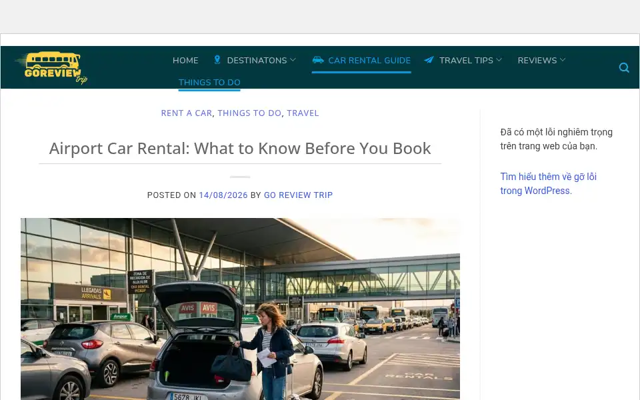Click the Tìm hiểu thêm về gỡ lỗi link

coord(548,184)
